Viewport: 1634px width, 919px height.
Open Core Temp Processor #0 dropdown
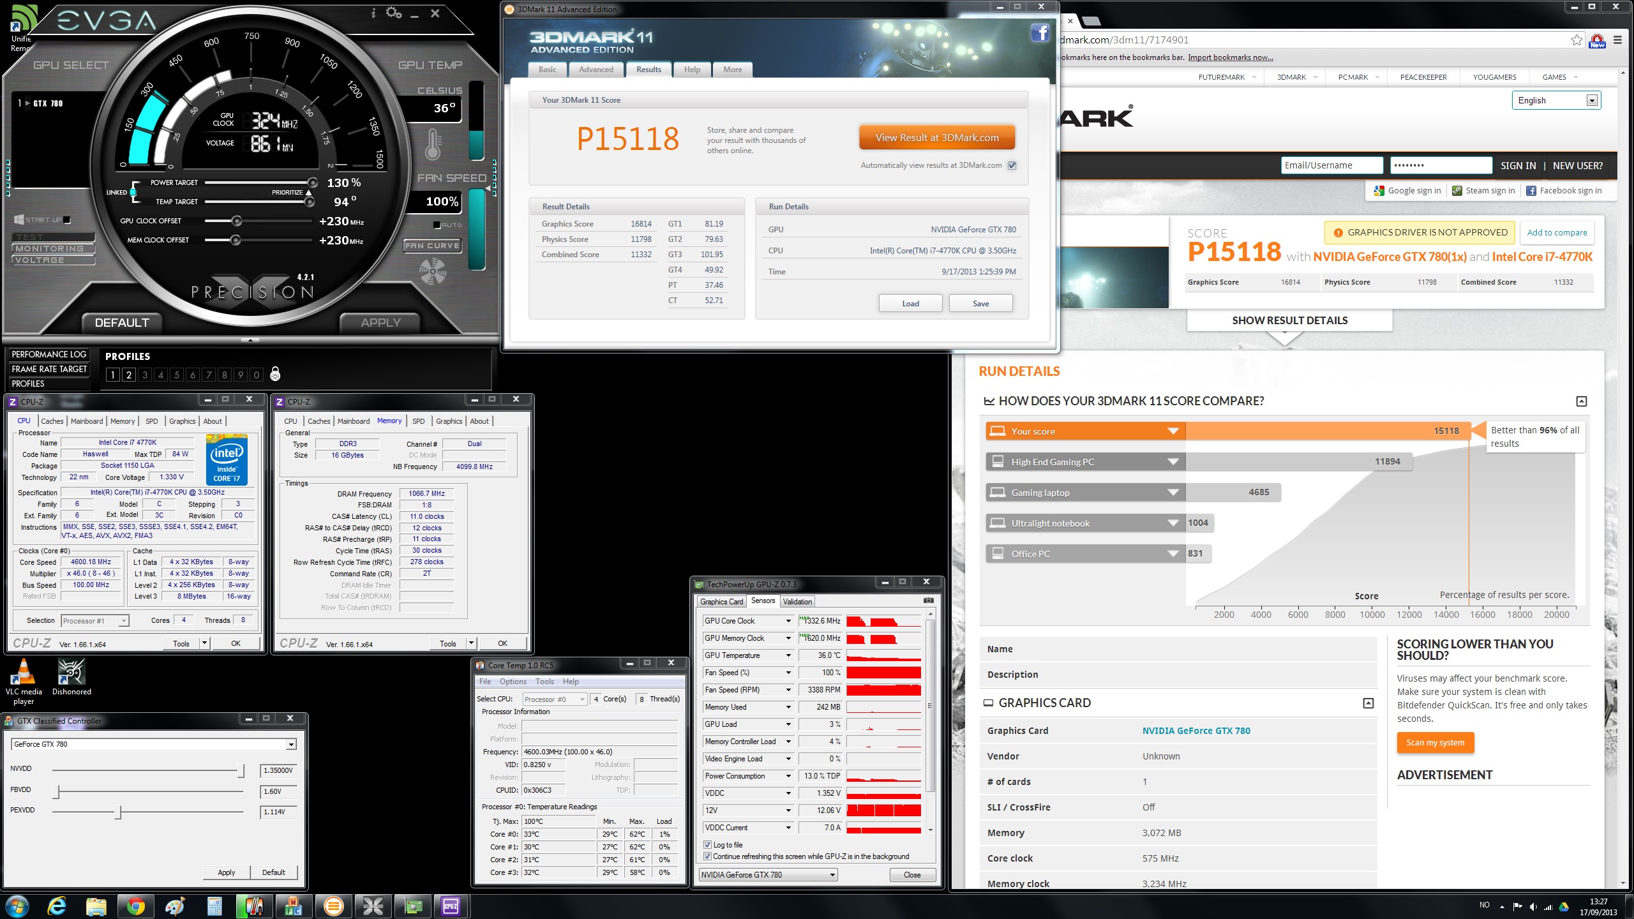[x=555, y=699]
